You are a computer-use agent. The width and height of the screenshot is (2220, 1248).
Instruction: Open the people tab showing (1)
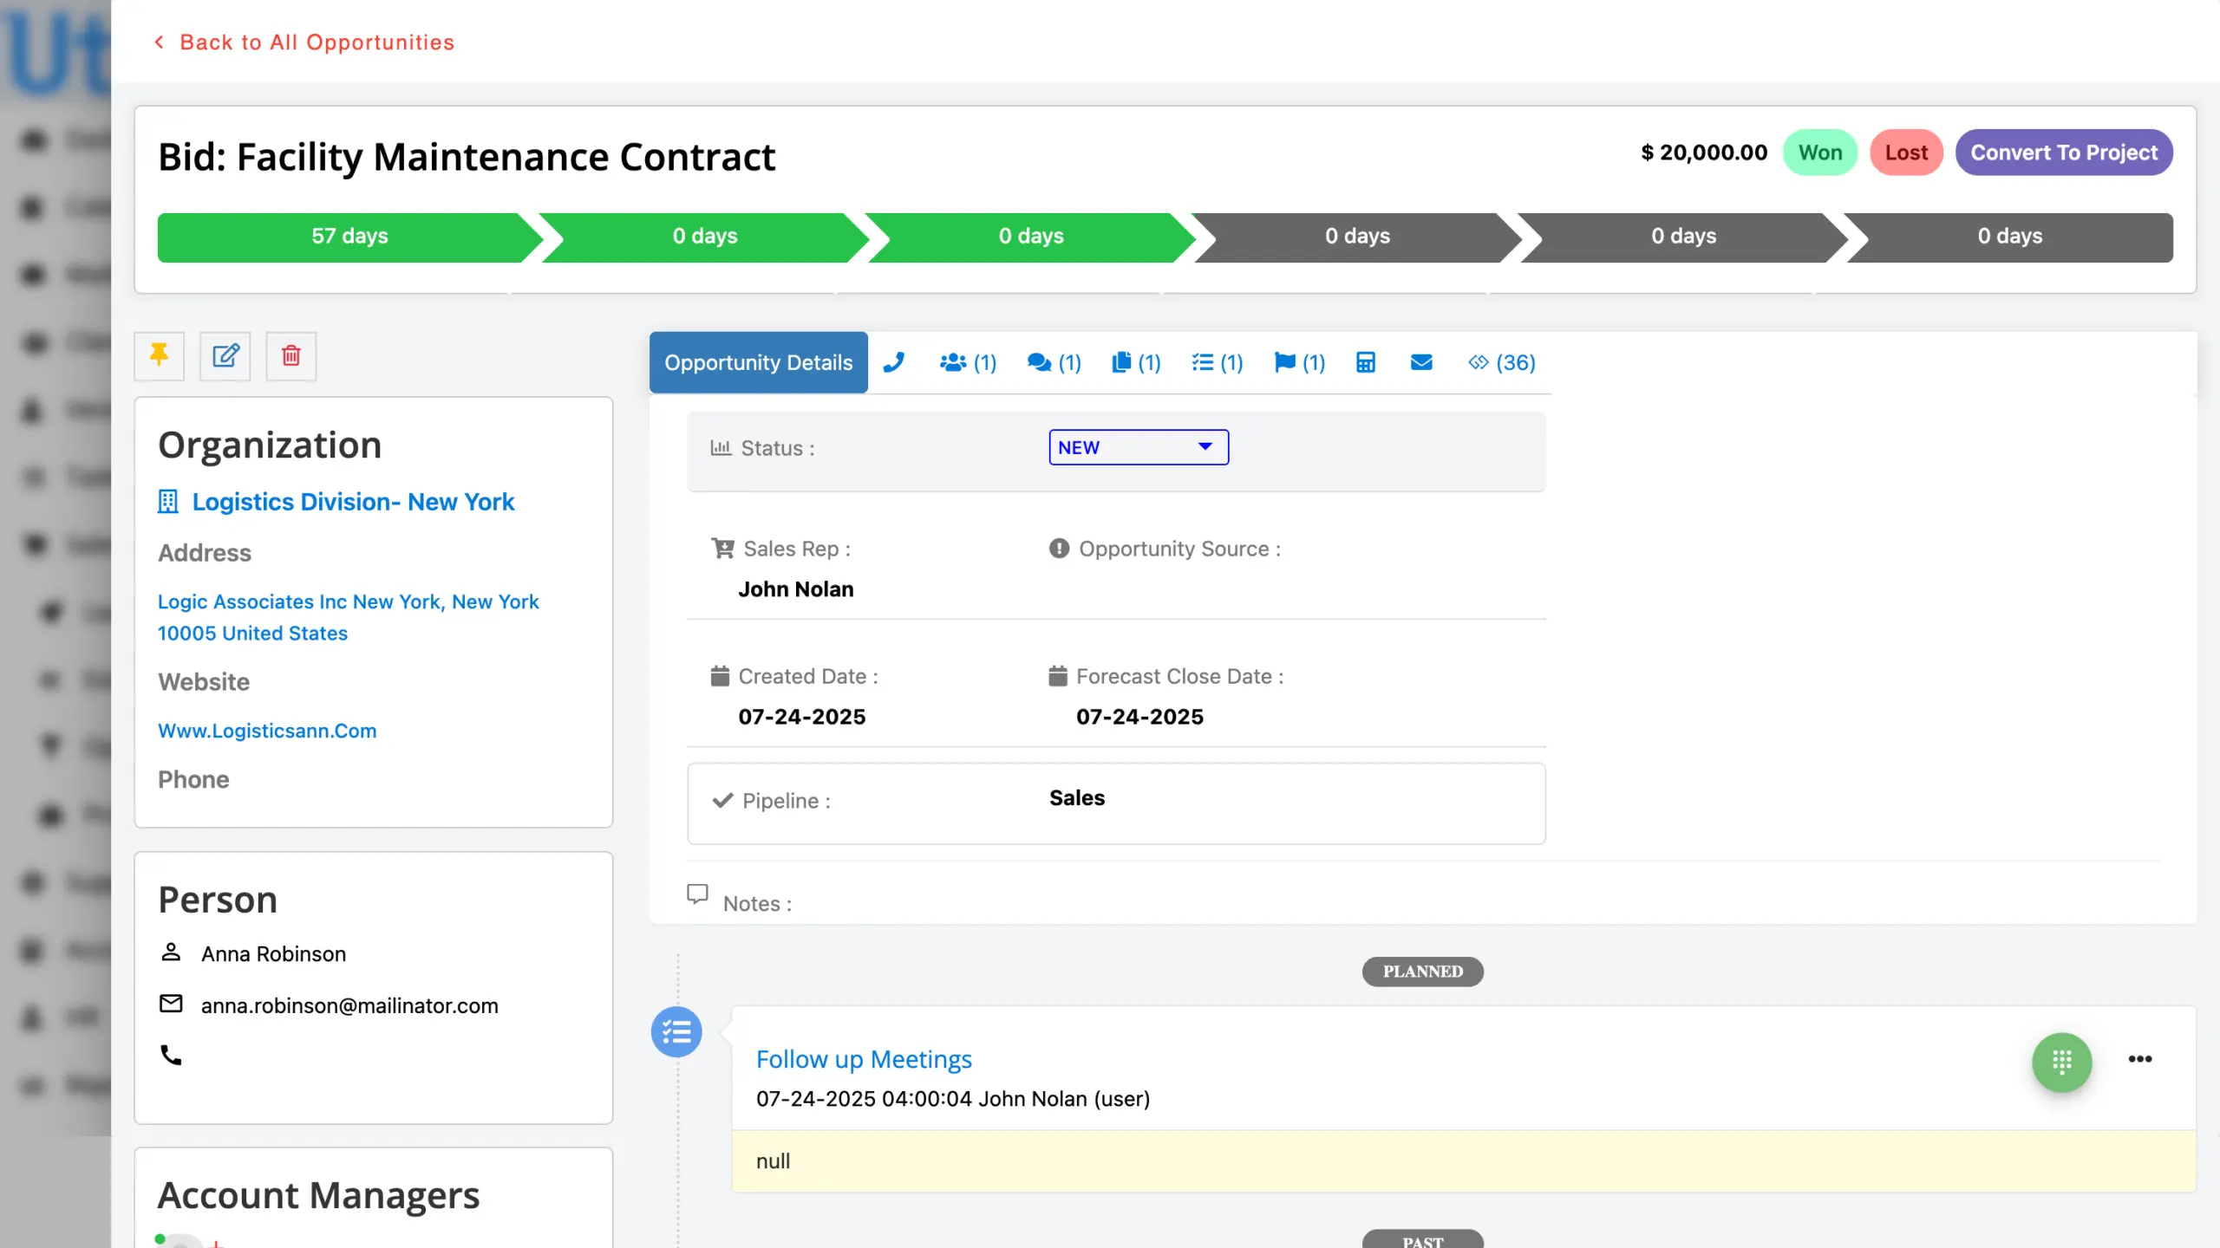tap(968, 362)
